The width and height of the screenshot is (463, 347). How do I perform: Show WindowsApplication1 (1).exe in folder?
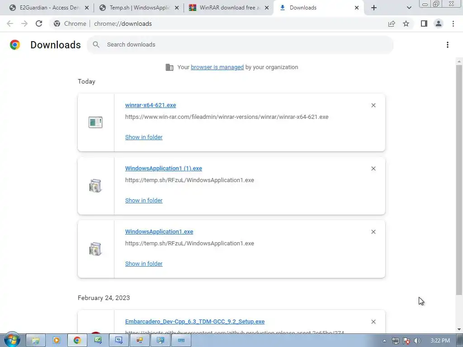click(x=144, y=200)
